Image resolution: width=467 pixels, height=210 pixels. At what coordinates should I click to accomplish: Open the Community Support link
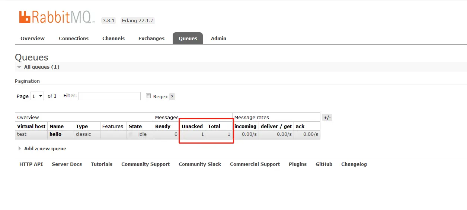coord(145,164)
